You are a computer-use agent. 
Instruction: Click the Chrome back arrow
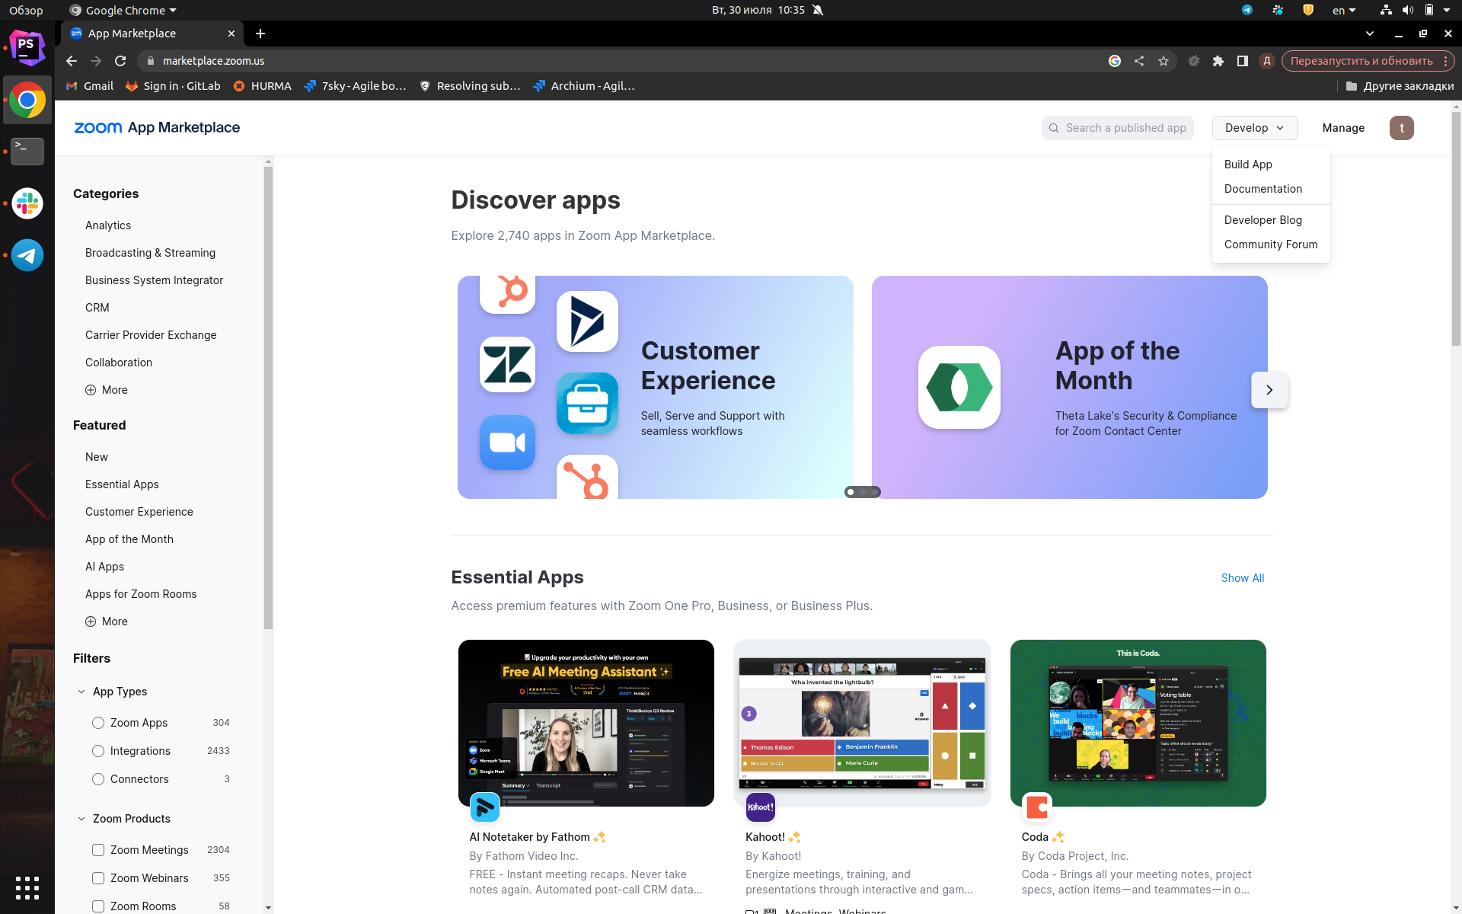click(72, 61)
